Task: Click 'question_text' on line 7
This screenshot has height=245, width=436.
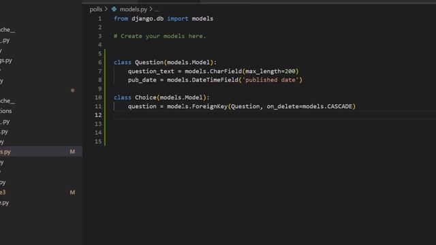Action: point(151,71)
